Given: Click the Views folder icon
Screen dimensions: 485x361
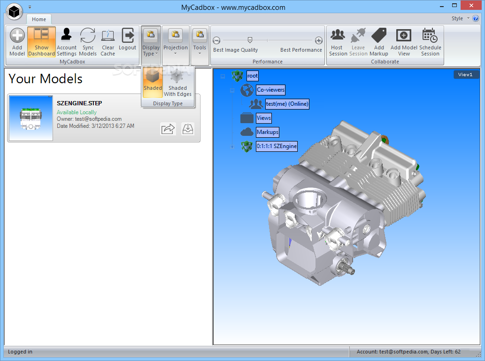Looking at the screenshot, I should pyautogui.click(x=247, y=118).
